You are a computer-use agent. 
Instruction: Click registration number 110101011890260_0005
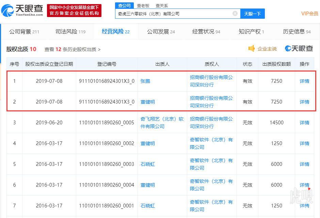[x=107, y=123]
